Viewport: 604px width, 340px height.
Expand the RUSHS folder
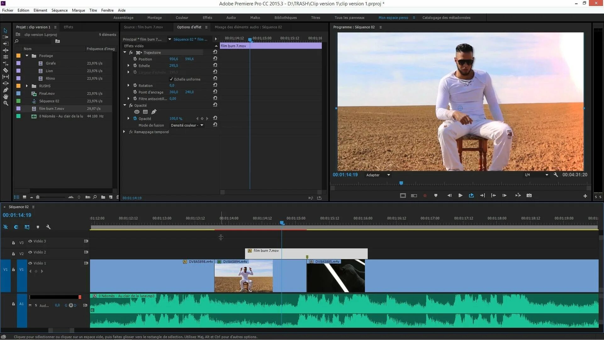point(27,86)
